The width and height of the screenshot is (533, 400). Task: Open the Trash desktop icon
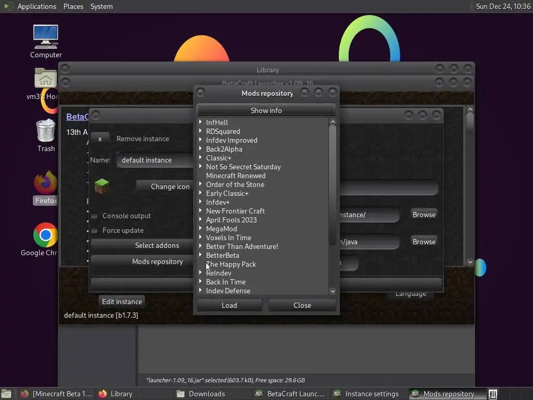point(46,135)
